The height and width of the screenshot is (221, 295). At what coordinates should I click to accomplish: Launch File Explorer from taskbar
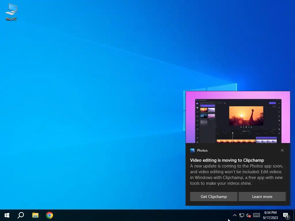(x=35, y=215)
